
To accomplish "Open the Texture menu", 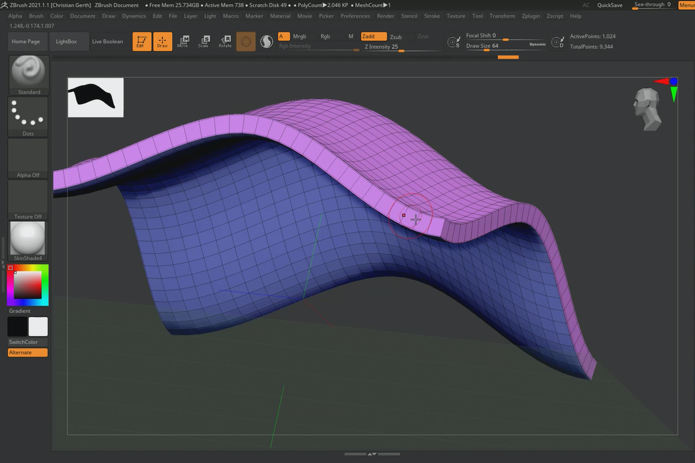I will (x=456, y=16).
